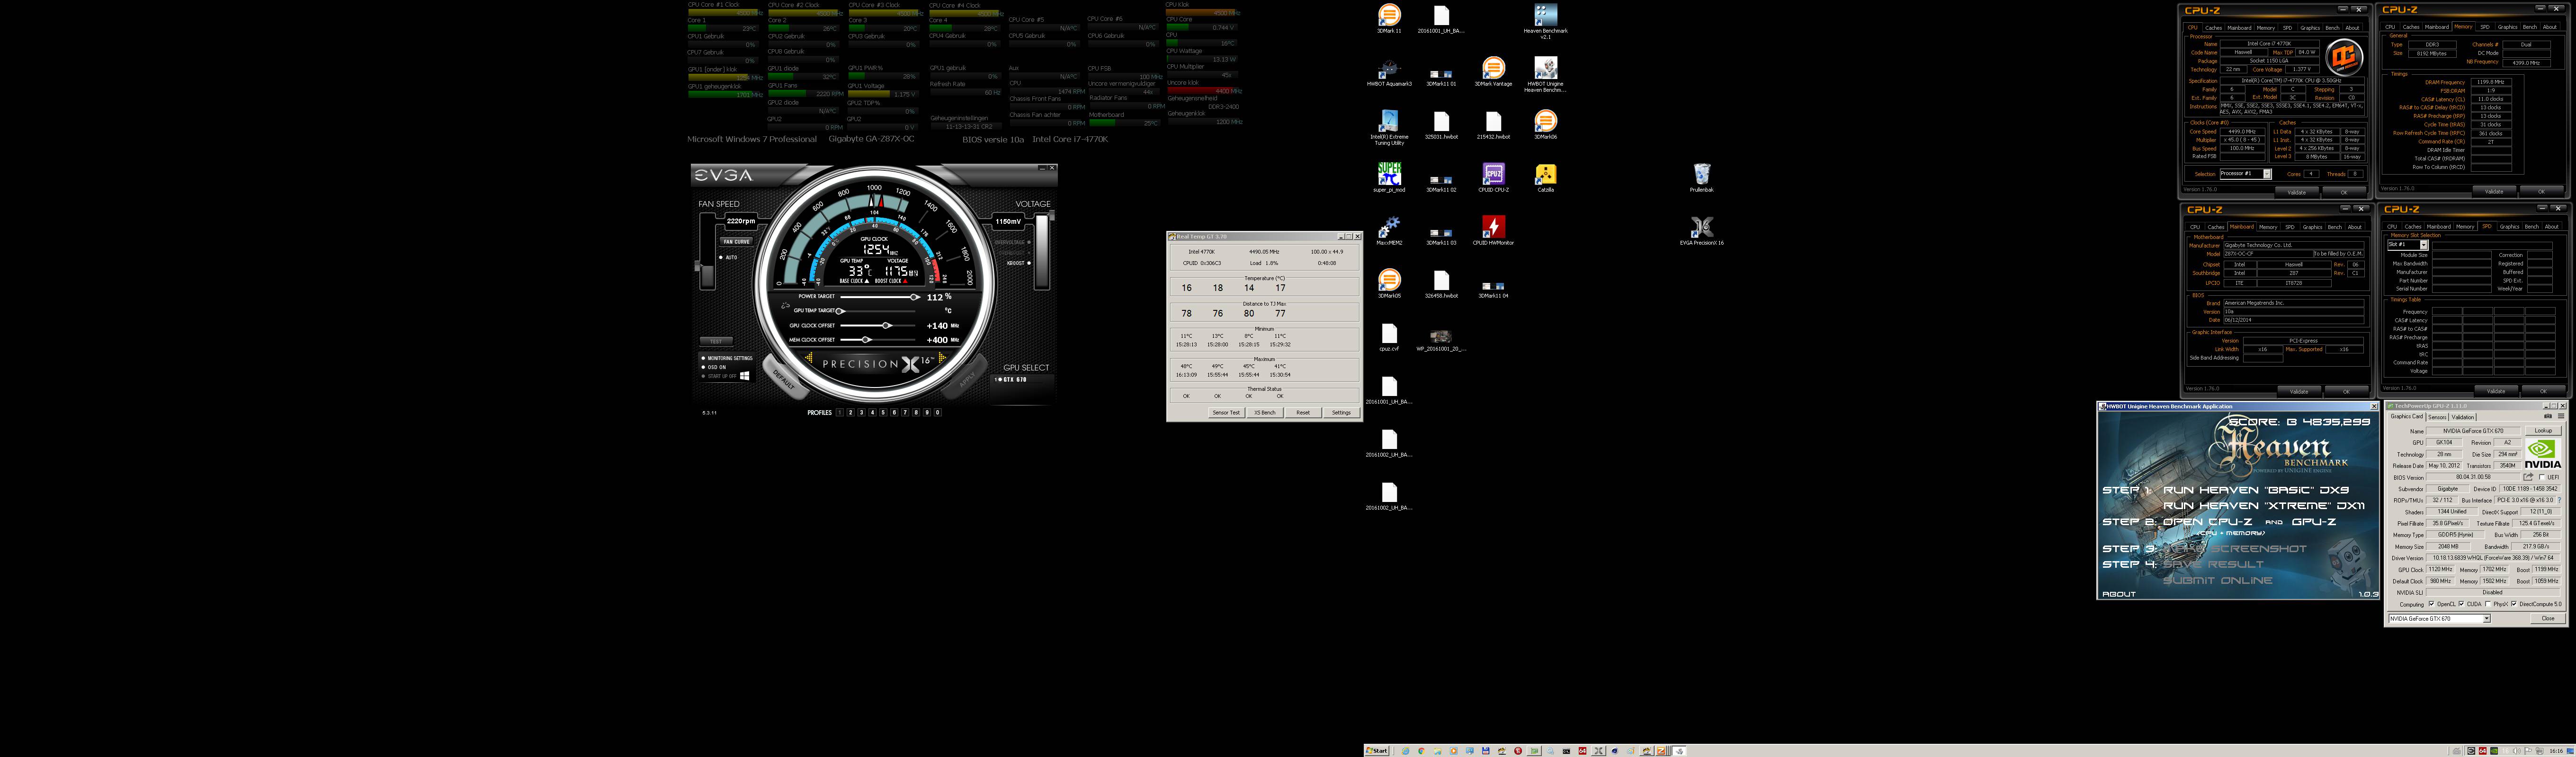Click ABOUT in HWBOT Heaven window
2576x757 pixels.
click(x=2119, y=594)
